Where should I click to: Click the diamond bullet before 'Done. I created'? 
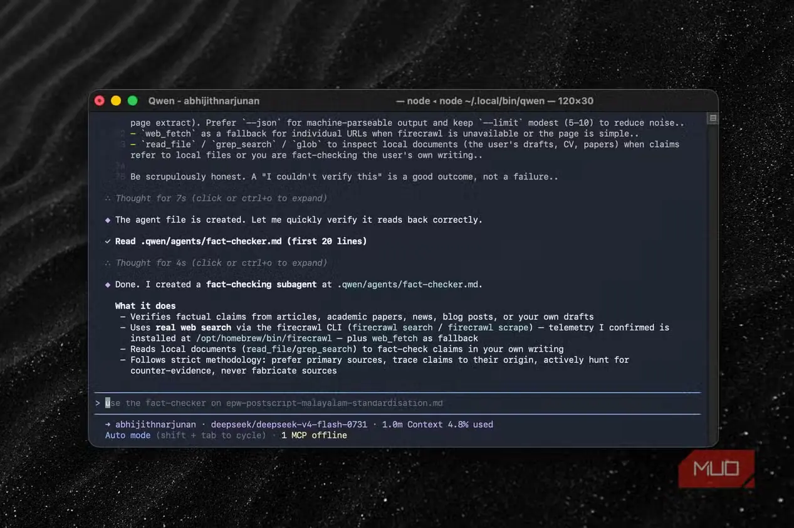[x=108, y=284]
